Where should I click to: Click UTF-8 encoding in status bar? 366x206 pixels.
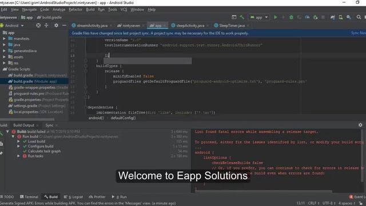coord(329,203)
